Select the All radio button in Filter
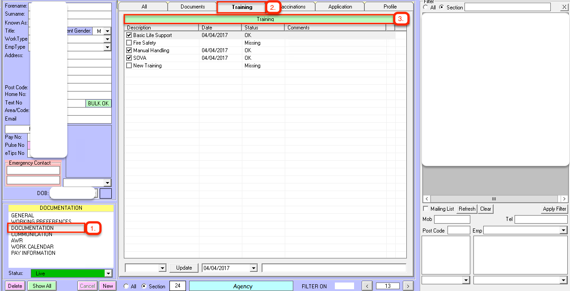570x291 pixels. [x=426, y=7]
